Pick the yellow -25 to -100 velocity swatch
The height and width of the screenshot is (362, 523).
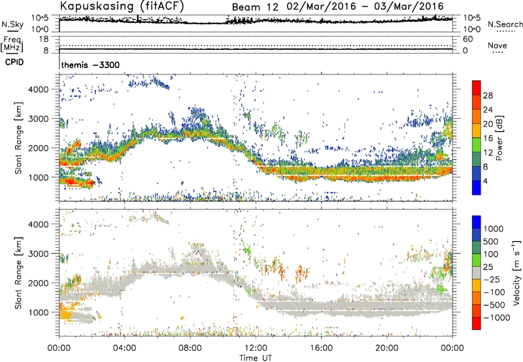click(x=477, y=286)
